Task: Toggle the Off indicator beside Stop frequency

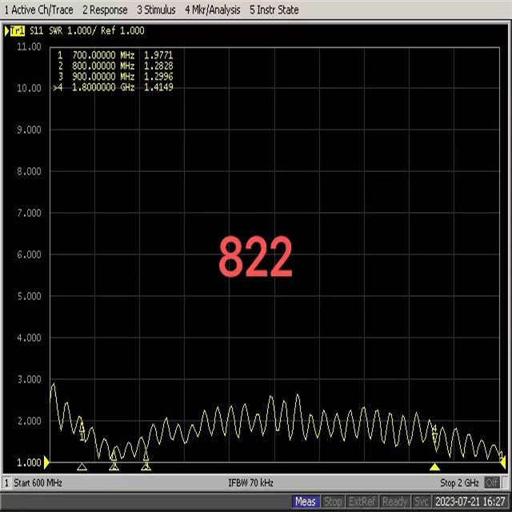Action: click(x=491, y=483)
